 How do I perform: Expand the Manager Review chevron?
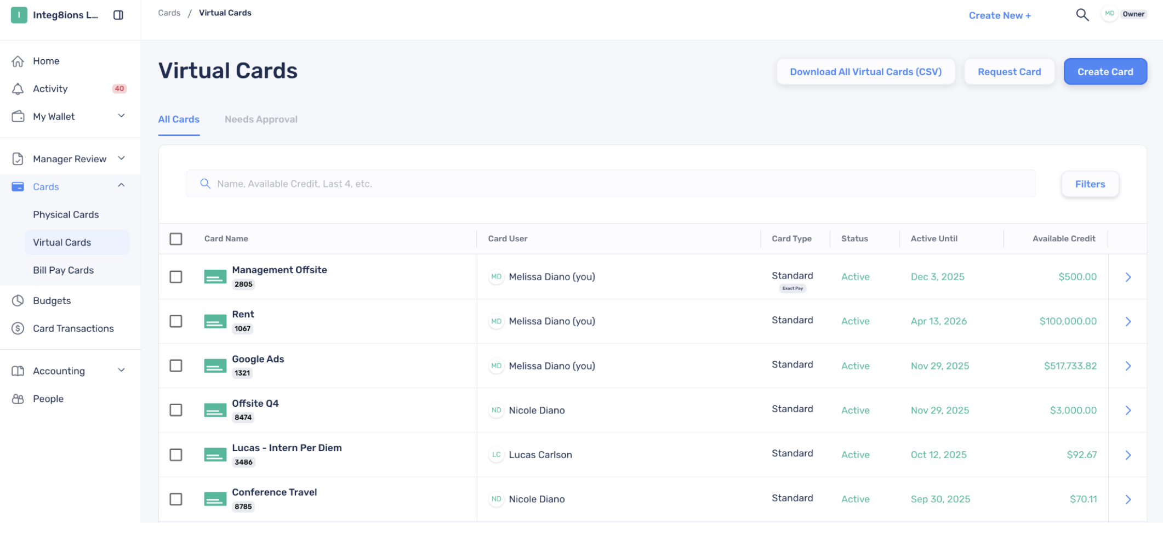point(122,158)
